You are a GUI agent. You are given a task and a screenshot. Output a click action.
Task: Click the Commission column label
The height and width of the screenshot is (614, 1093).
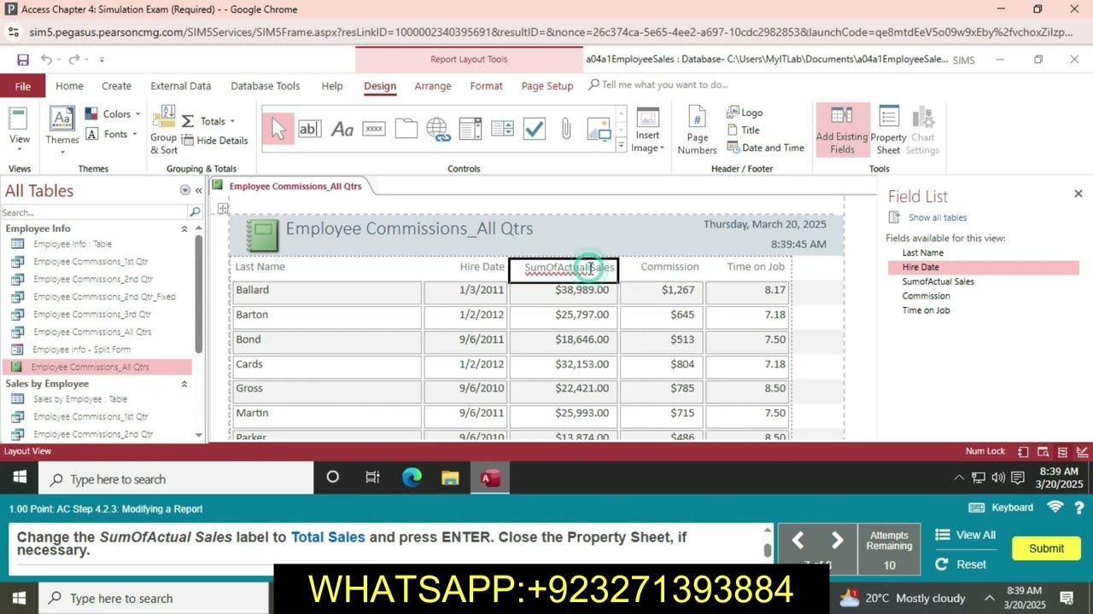point(669,267)
